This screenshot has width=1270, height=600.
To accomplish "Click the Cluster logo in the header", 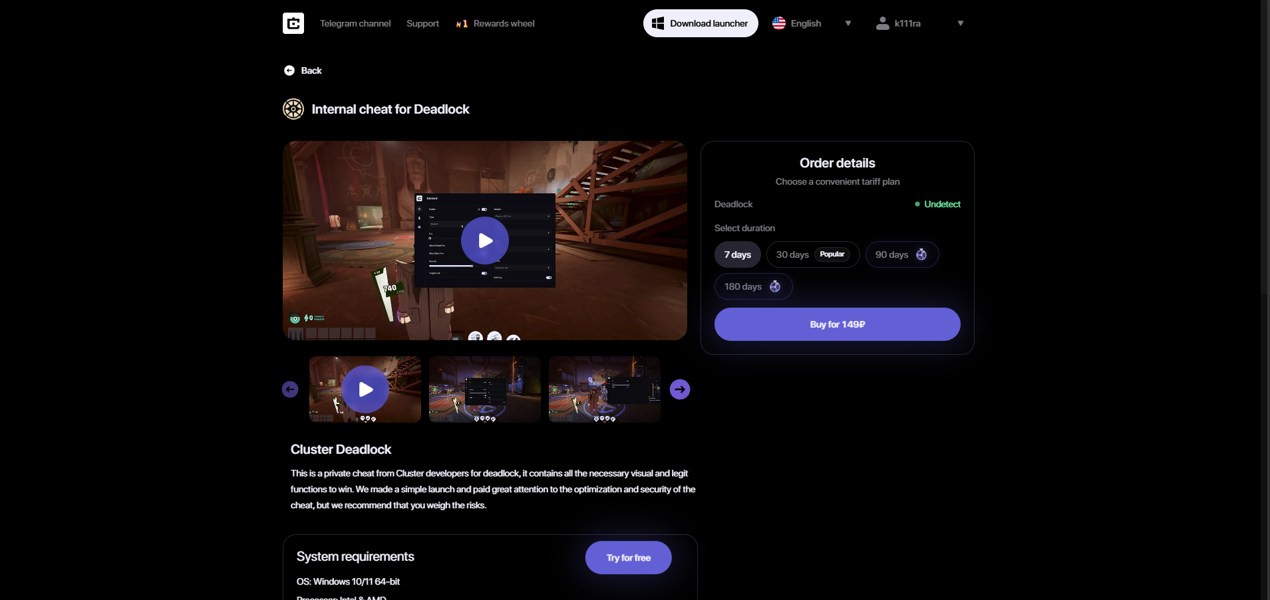I will [x=293, y=23].
